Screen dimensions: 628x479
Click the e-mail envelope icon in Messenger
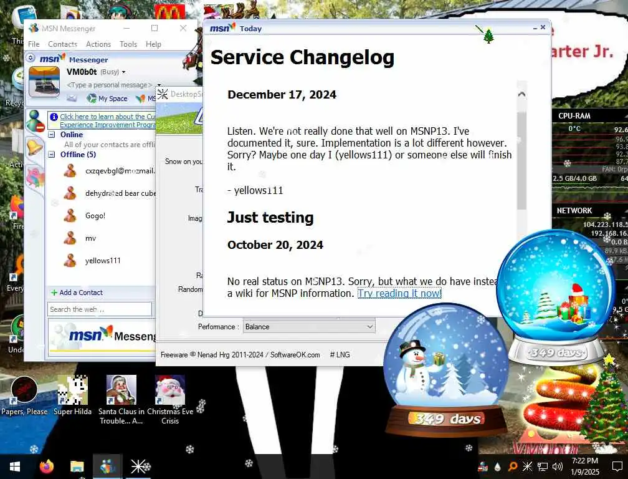point(72,98)
